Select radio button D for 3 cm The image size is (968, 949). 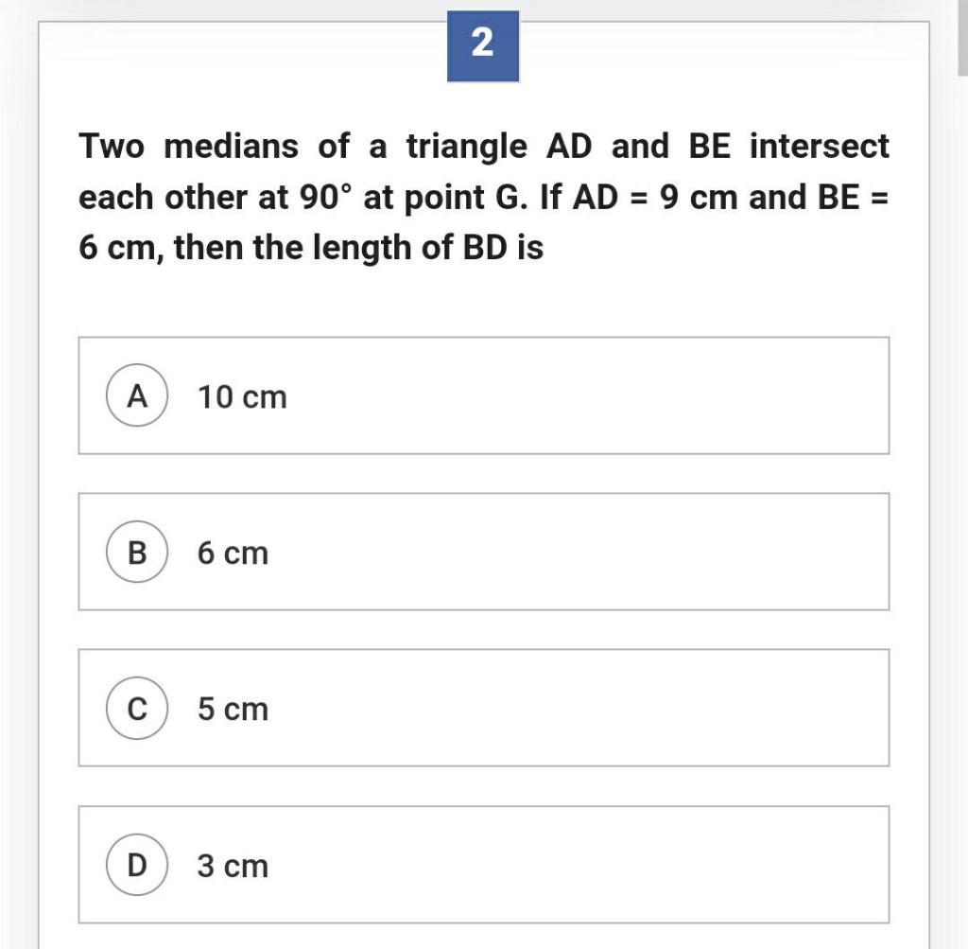point(137,864)
